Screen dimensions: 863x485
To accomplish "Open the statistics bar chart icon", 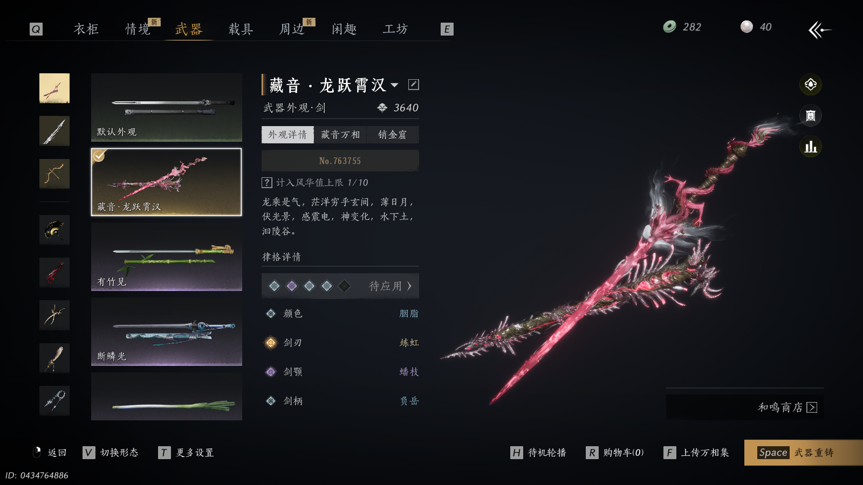I will tap(810, 146).
